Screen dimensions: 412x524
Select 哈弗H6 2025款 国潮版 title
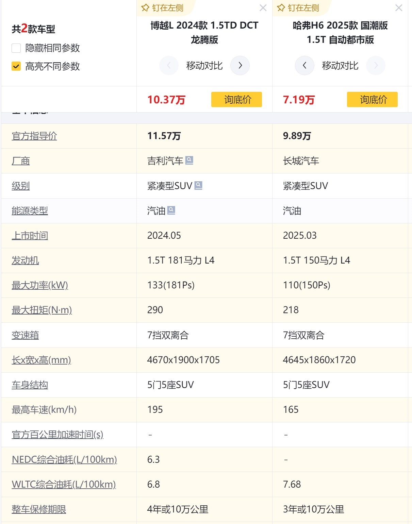(340, 33)
